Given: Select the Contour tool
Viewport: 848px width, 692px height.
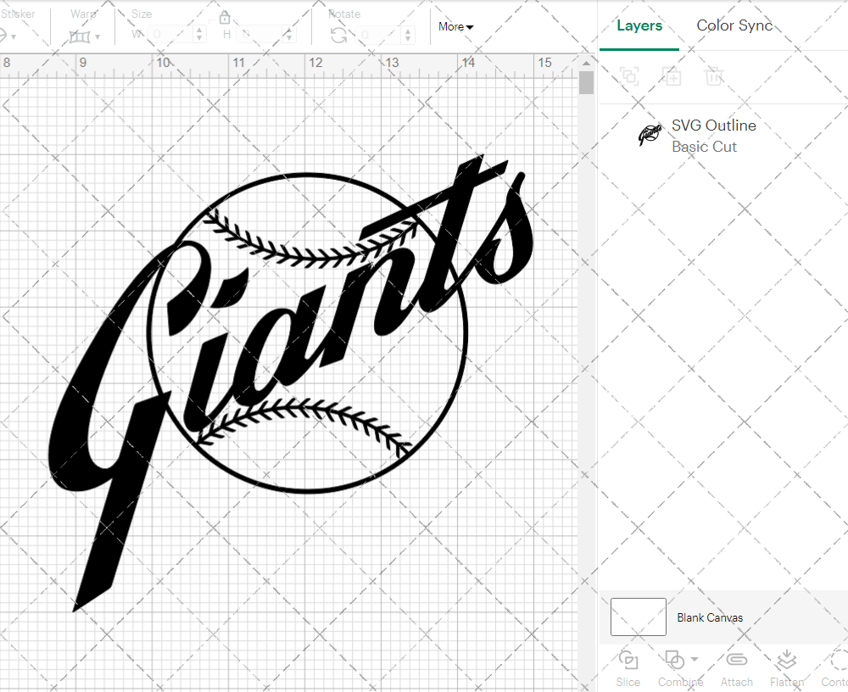Looking at the screenshot, I should point(838,667).
